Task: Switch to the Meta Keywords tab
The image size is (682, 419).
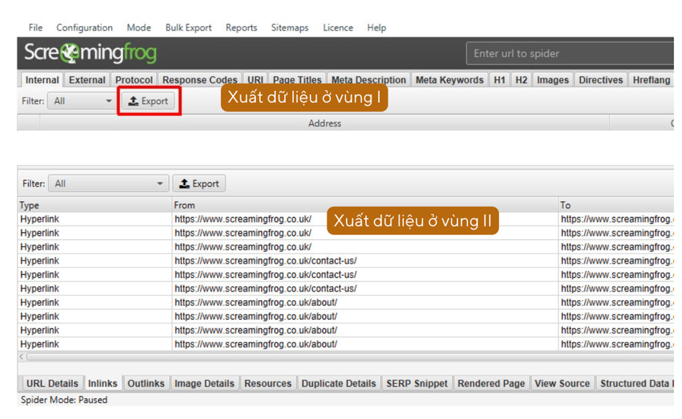Action: (x=450, y=80)
